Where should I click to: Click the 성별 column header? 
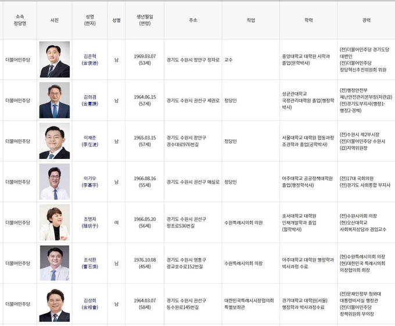coord(116,20)
